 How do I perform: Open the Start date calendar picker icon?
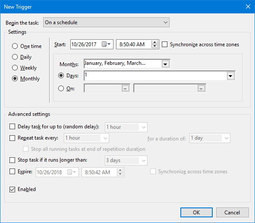(106, 44)
